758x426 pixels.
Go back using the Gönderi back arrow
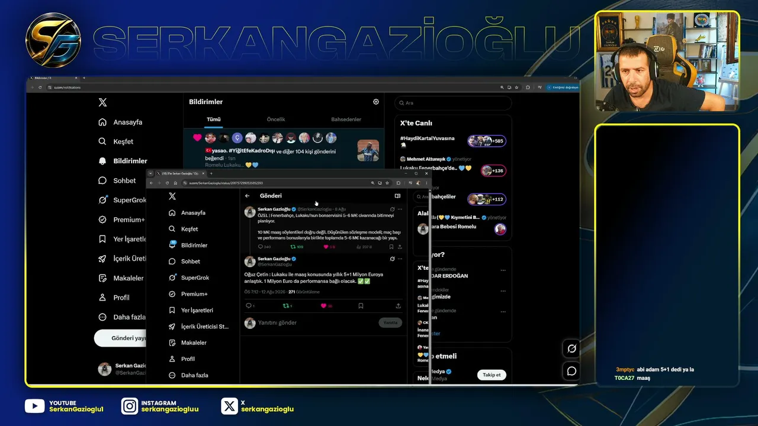click(248, 196)
